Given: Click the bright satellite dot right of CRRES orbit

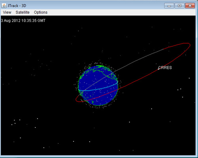Looking at the screenshot, I should click(x=189, y=78).
